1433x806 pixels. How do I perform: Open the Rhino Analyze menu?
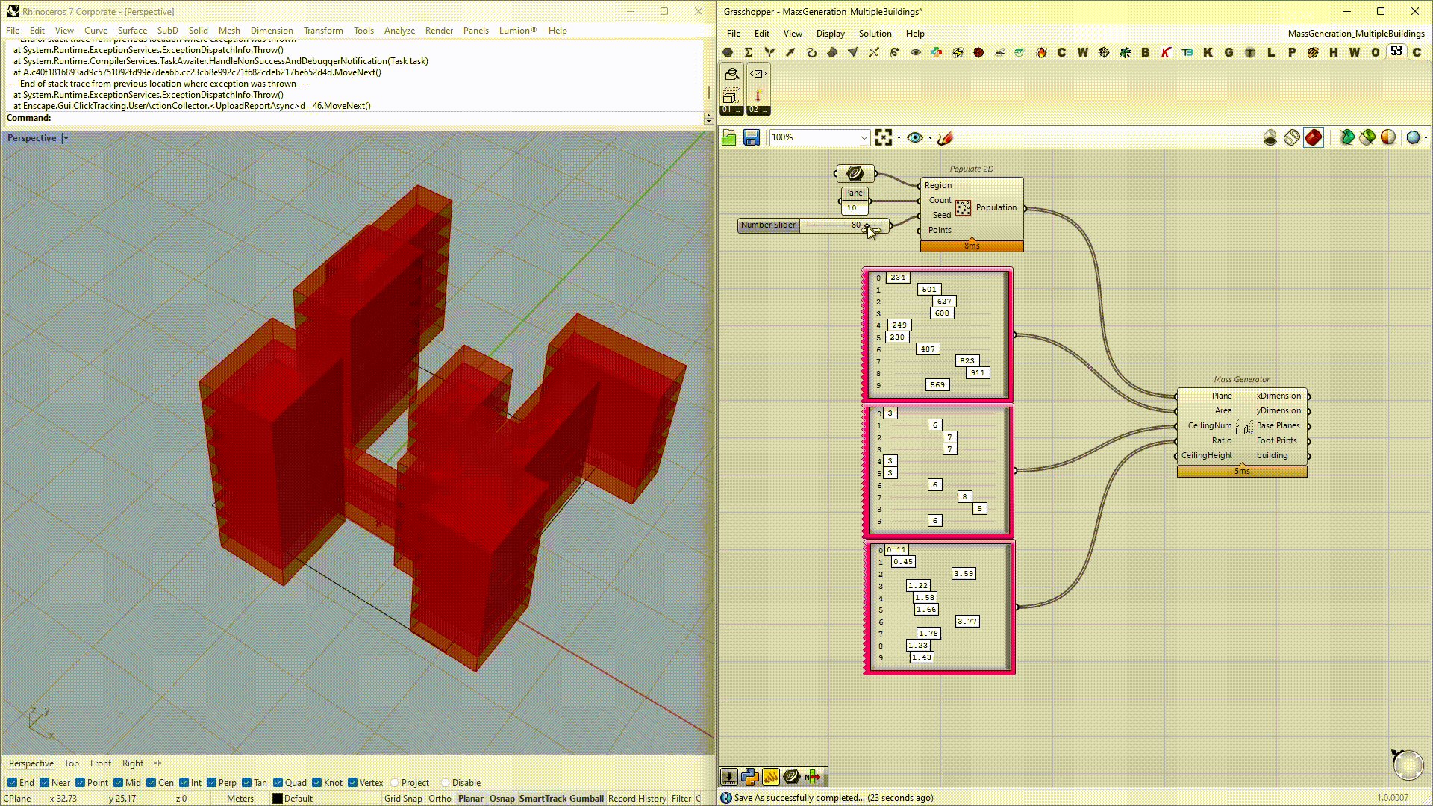pos(399,31)
